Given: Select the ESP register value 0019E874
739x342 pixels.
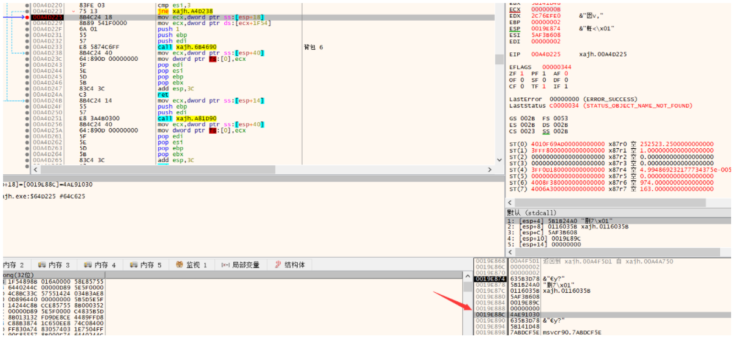Looking at the screenshot, I should coord(545,29).
